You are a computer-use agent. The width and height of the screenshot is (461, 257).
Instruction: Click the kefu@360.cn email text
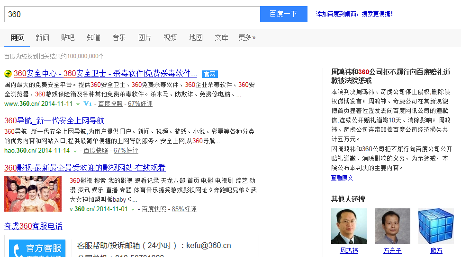coord(209,246)
